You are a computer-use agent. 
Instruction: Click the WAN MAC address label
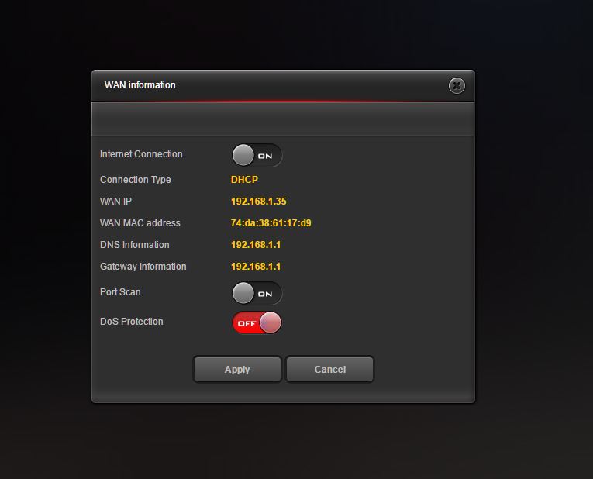(140, 223)
